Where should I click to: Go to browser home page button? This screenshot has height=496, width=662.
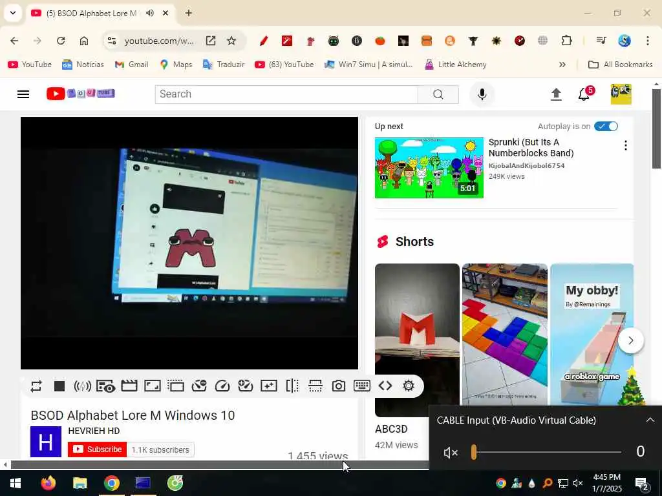(x=84, y=41)
